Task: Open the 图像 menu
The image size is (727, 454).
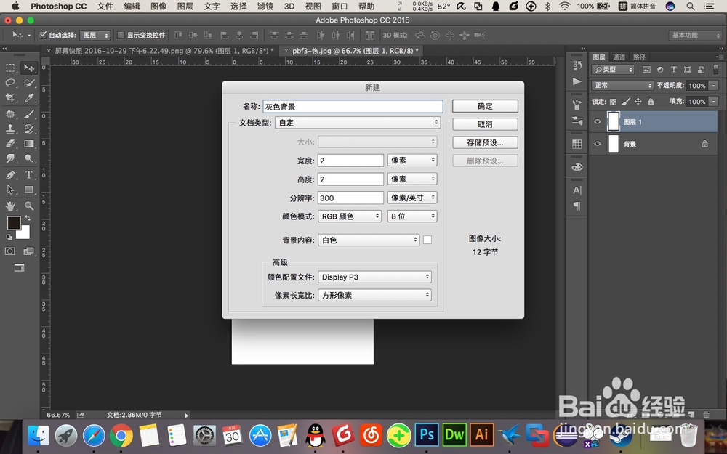Action: coord(158,6)
